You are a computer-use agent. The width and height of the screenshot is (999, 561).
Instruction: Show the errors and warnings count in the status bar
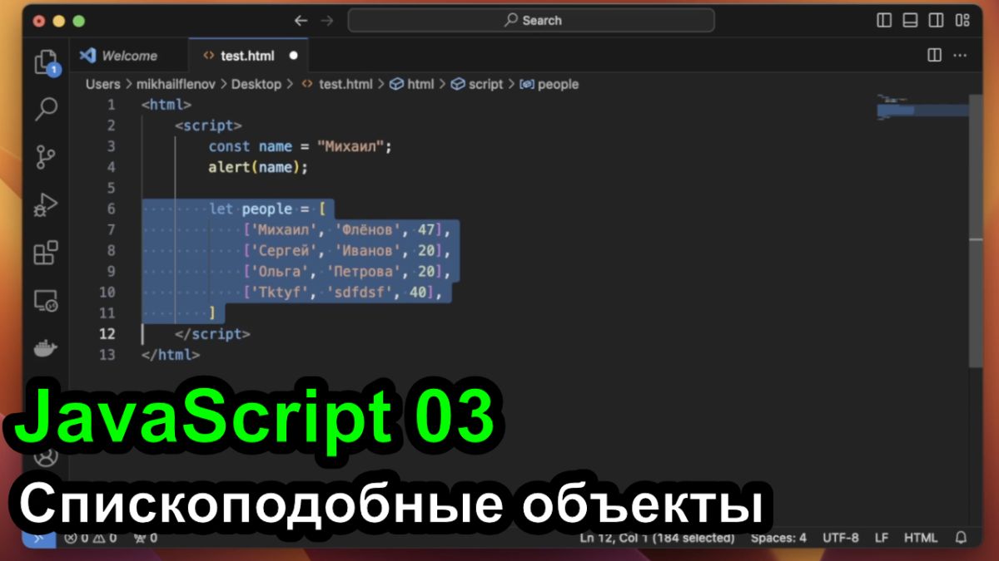91,538
